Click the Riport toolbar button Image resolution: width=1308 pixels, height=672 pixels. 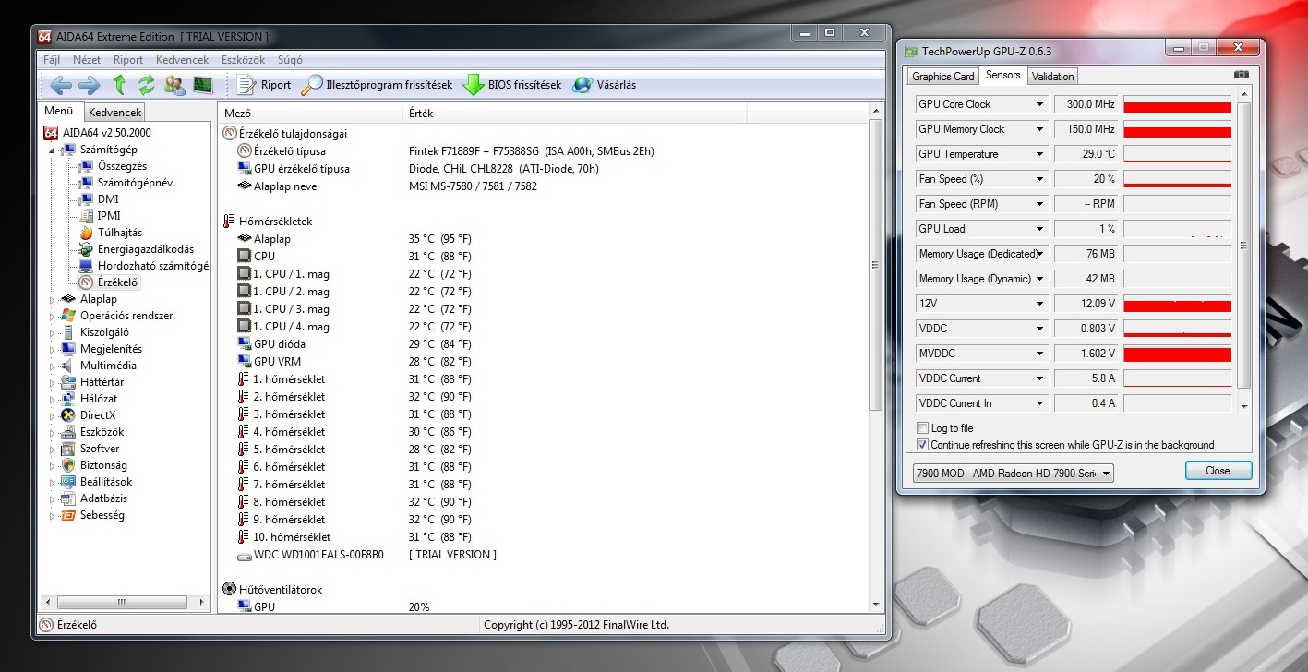tap(264, 85)
